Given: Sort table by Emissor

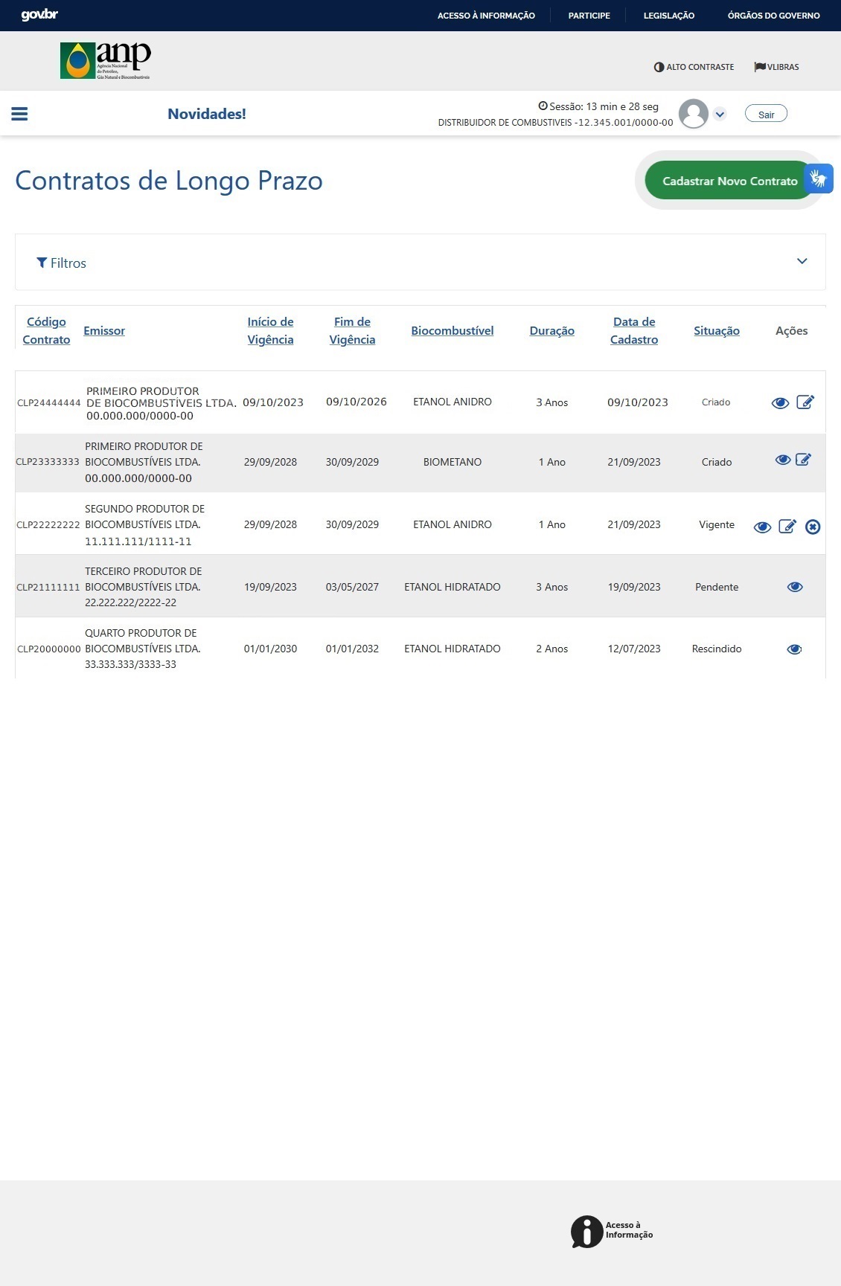Looking at the screenshot, I should pyautogui.click(x=104, y=331).
